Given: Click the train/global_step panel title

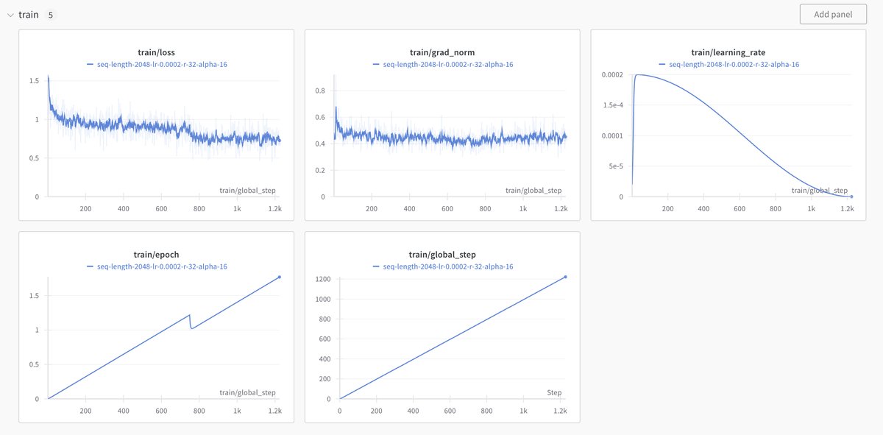Looking at the screenshot, I should tap(442, 255).
